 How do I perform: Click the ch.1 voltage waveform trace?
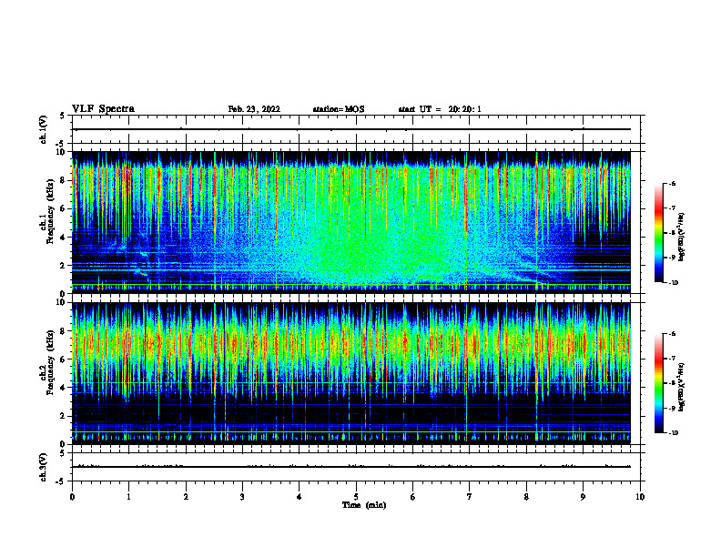(350, 129)
